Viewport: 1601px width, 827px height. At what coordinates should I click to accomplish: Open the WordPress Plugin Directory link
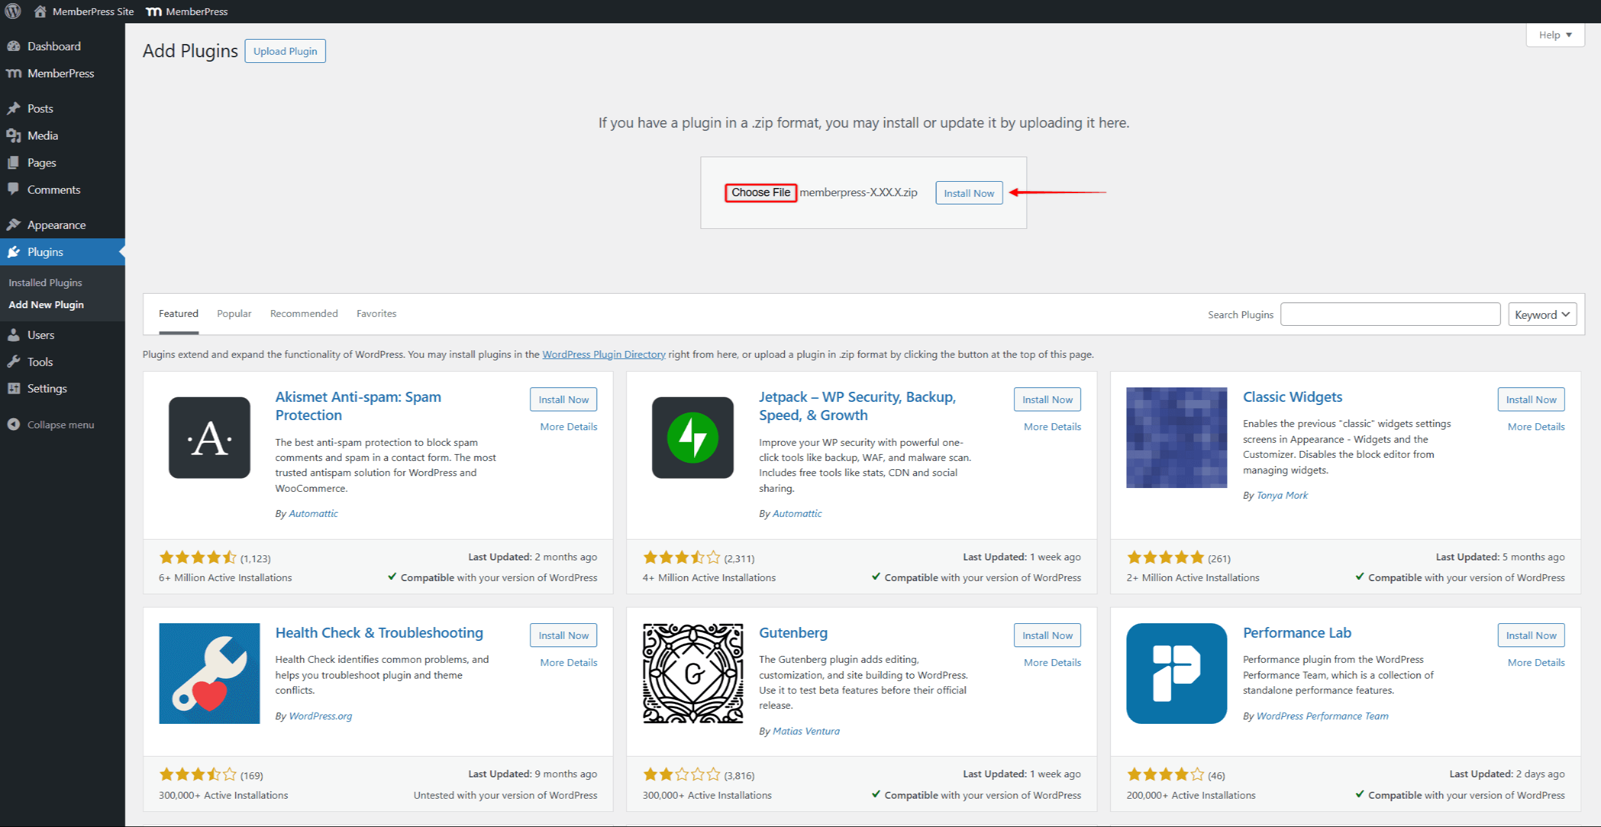604,354
